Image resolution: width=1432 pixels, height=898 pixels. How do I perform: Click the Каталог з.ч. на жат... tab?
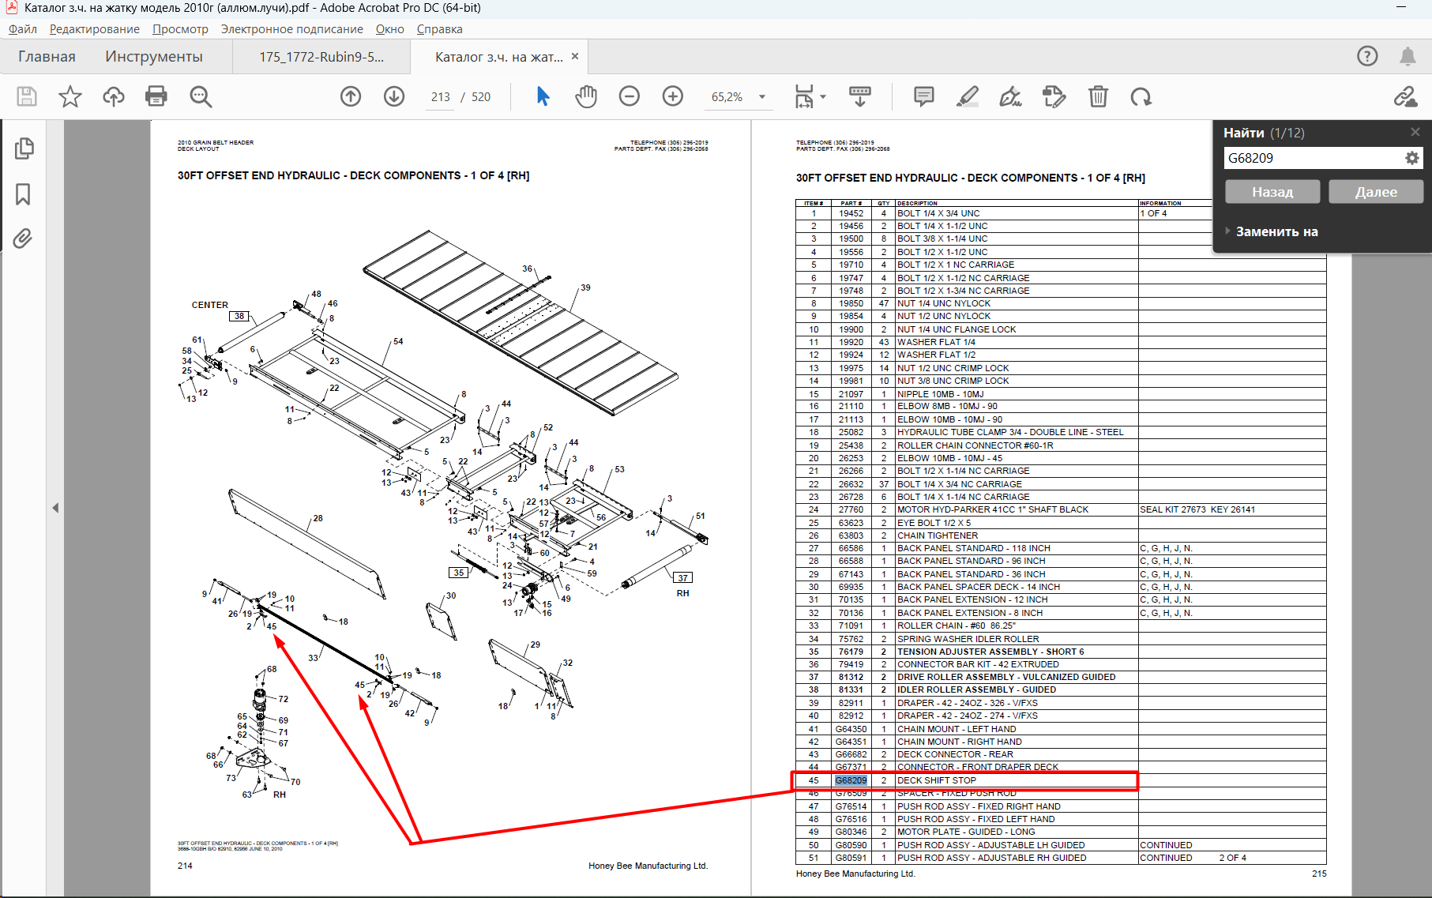pos(499,57)
